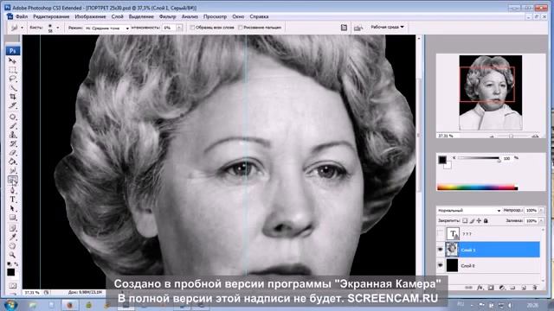
Task: Enable 'Образец всех слоев' checkbox
Action: click(192, 28)
